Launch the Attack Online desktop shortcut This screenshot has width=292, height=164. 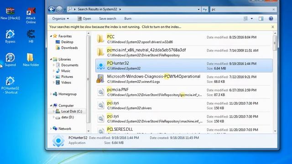coord(31,15)
